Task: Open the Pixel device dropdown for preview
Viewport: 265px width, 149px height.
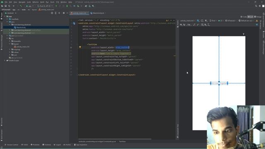Action: coord(213,21)
